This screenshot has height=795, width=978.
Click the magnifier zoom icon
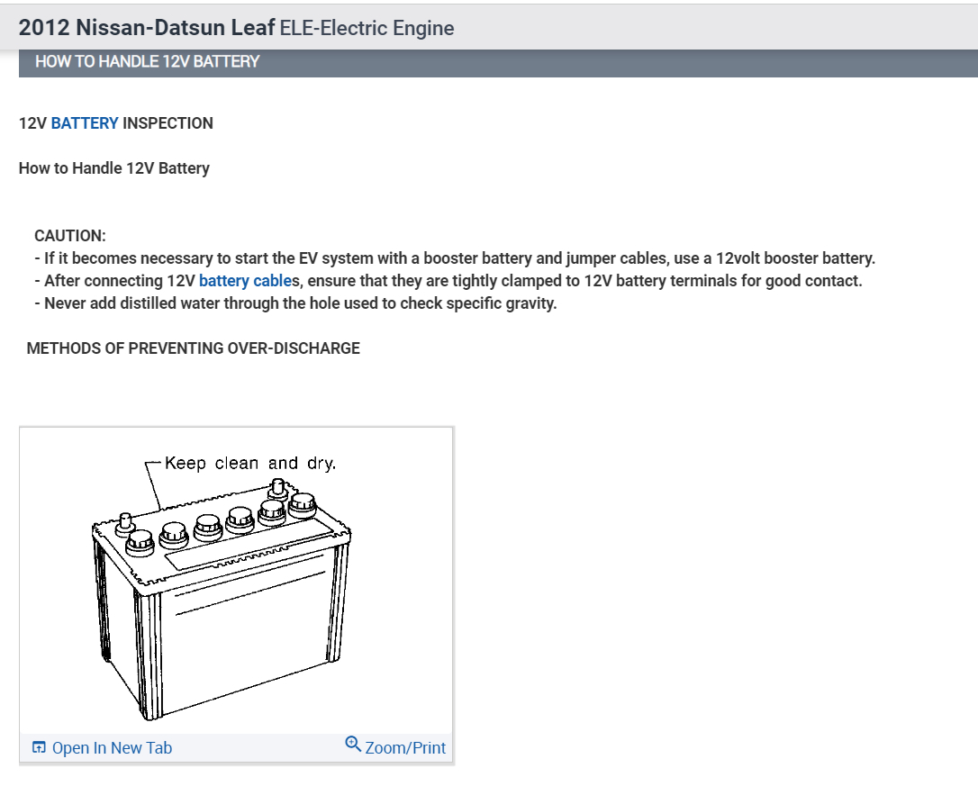point(353,744)
